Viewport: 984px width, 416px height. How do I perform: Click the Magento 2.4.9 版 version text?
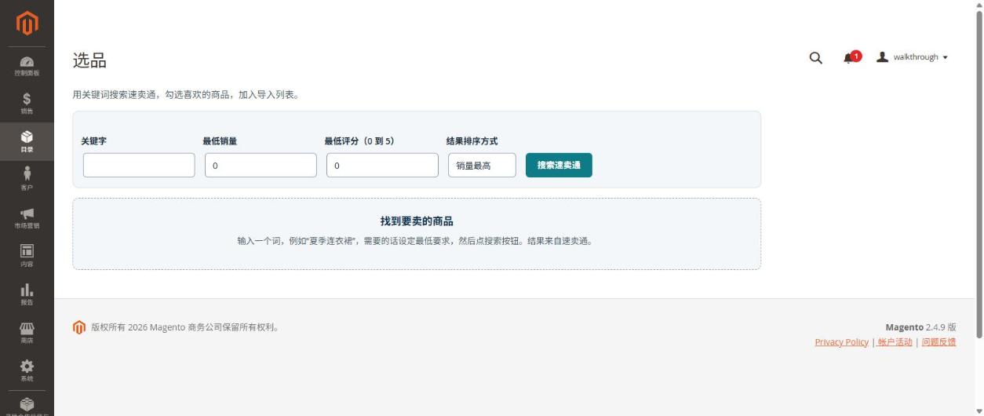(x=920, y=327)
